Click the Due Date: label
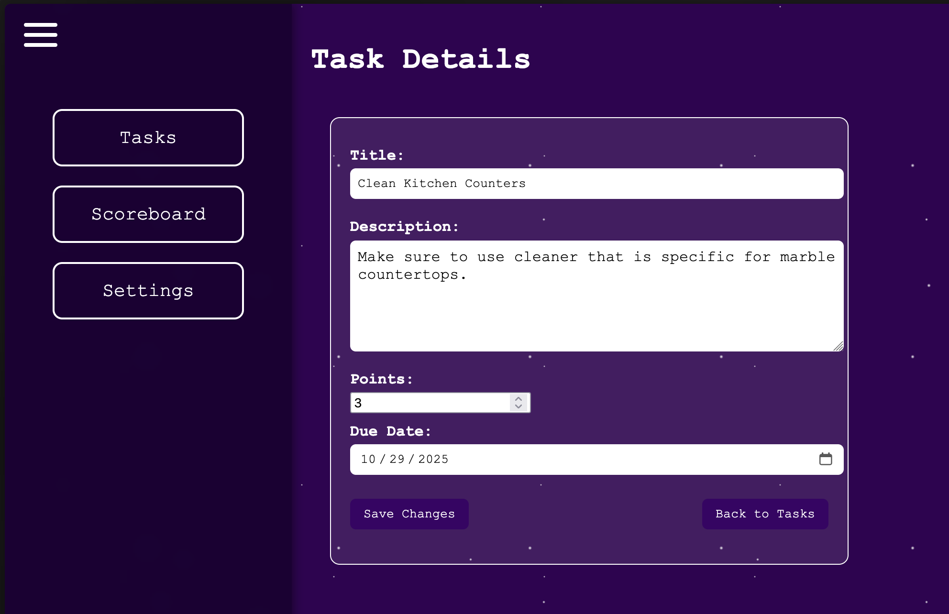The width and height of the screenshot is (949, 614). tap(390, 431)
